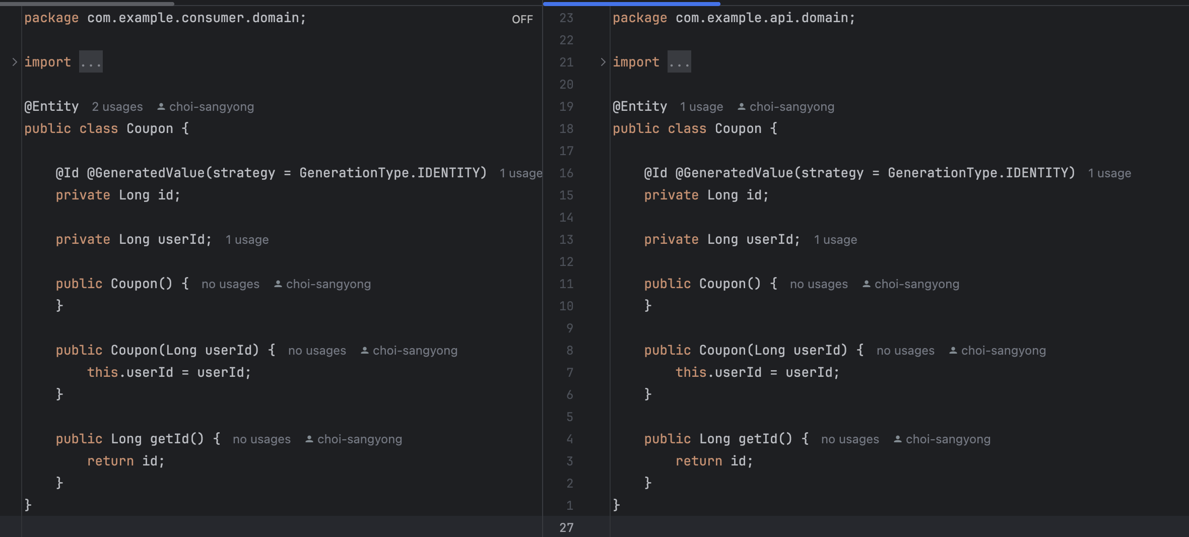Click 'private Long id;' in the right editor
The image size is (1189, 537).
tap(706, 195)
